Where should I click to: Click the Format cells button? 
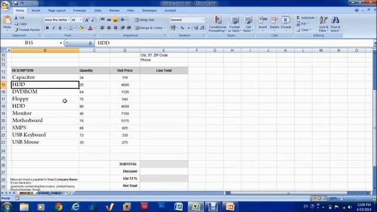point(286,24)
